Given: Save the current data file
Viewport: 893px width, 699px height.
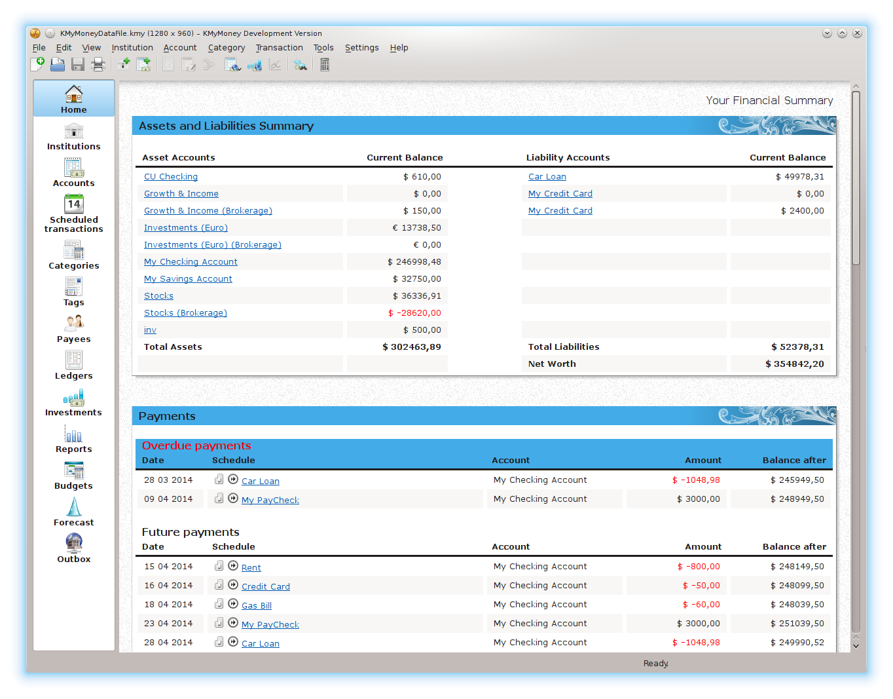Looking at the screenshot, I should [78, 64].
